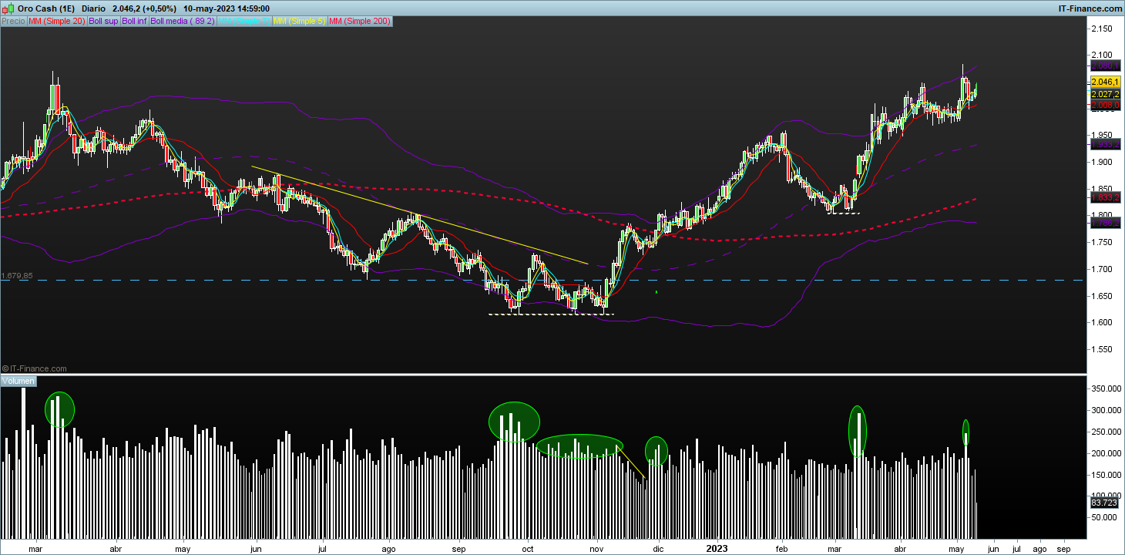Screen dimensions: 1125x555
Task: Select the Boll inf indicator tab
Action: [135, 22]
